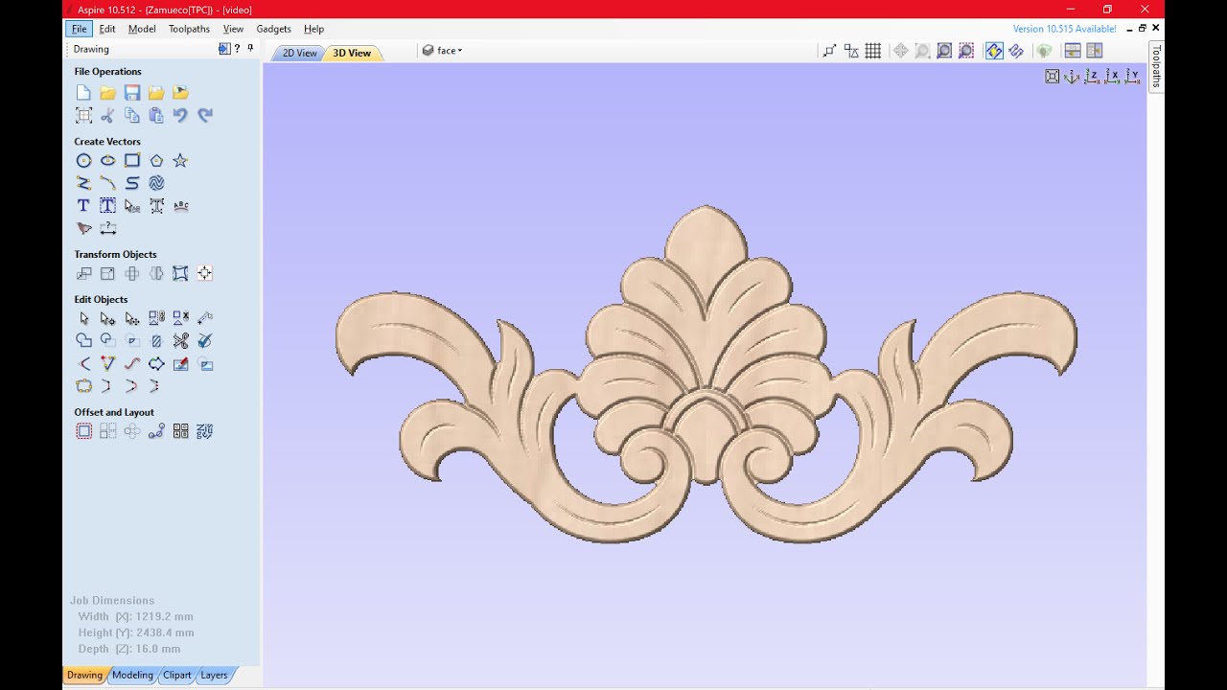This screenshot has width=1227, height=690.
Task: Click the Version 10.515 Available link
Action: coord(1064,29)
